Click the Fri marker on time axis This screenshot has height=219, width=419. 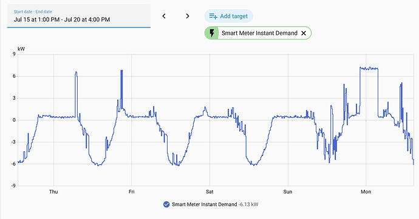[x=132, y=192]
